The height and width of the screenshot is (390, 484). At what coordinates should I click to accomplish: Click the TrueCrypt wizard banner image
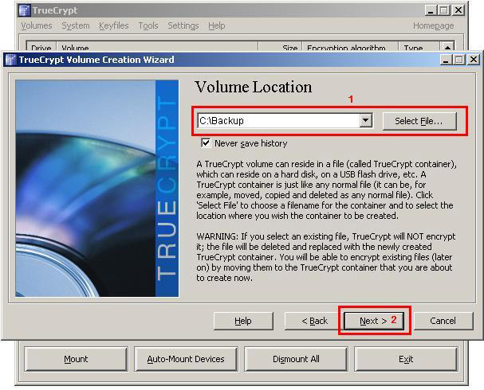[97, 189]
